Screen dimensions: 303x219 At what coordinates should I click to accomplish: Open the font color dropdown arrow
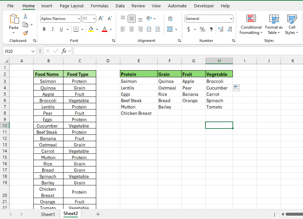(111, 29)
